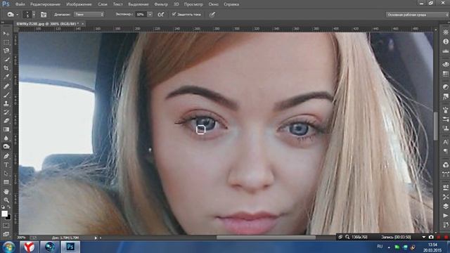
Task: Select the Magic Wand tool
Action: 6,60
